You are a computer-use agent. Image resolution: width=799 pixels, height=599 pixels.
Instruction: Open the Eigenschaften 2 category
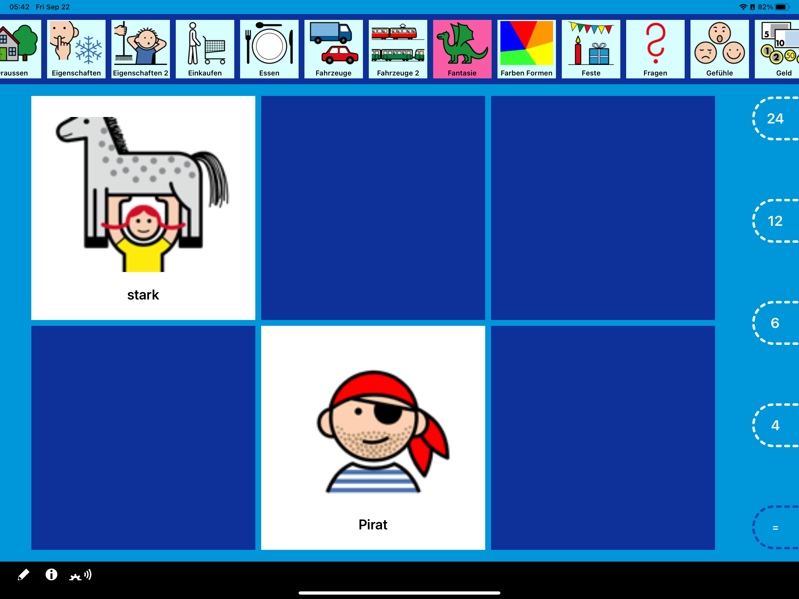click(x=140, y=49)
